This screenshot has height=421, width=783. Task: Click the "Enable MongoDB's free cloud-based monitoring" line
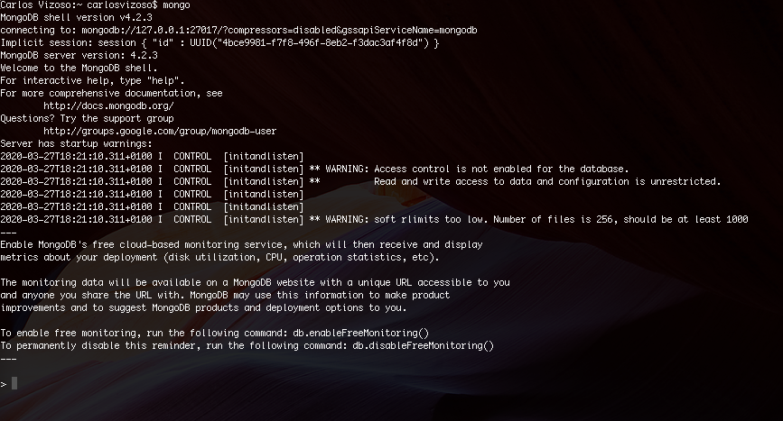(241, 244)
